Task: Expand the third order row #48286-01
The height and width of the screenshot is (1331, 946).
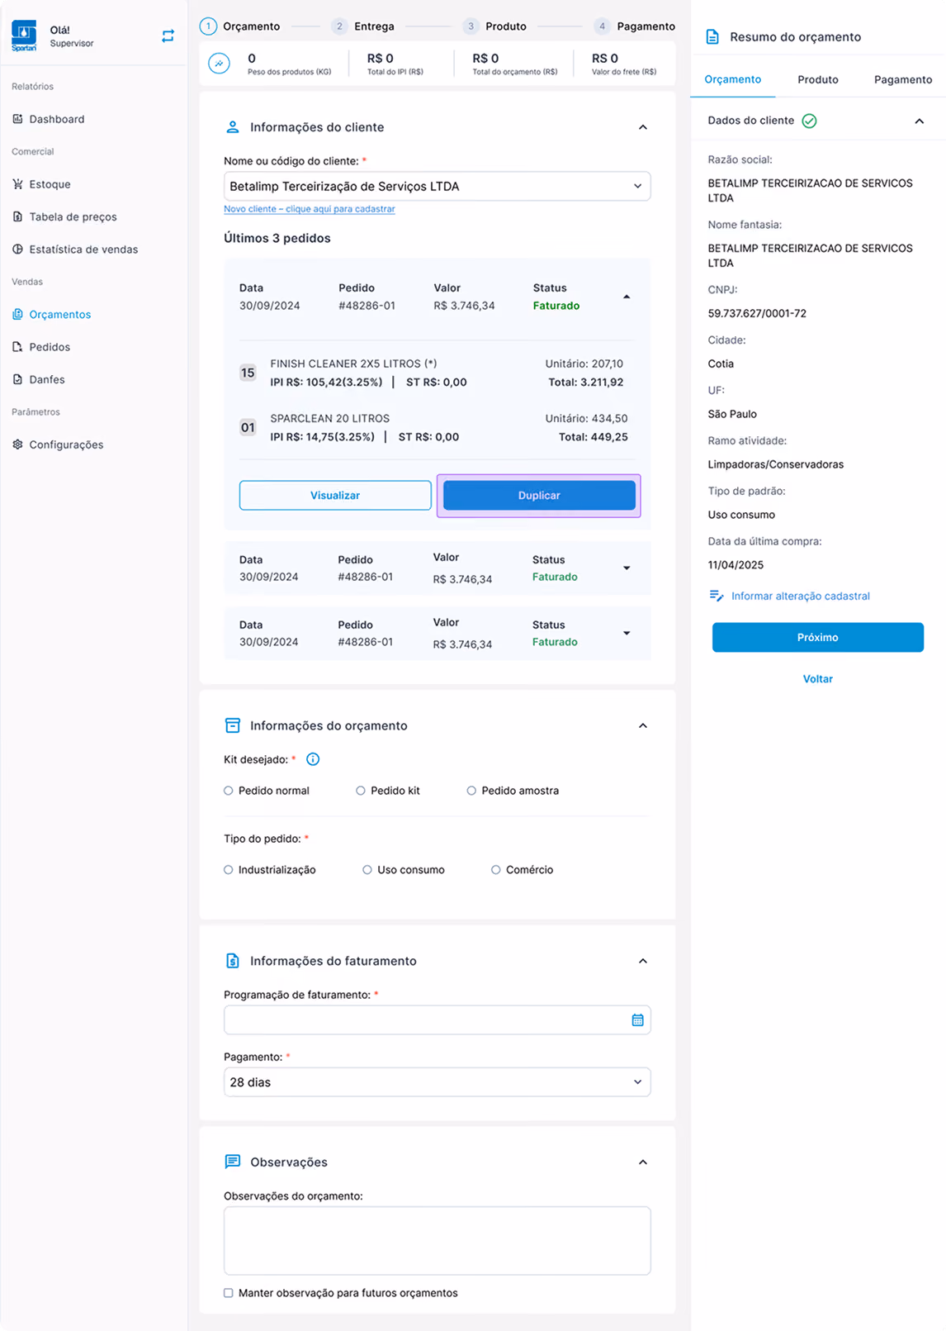Action: tap(627, 634)
